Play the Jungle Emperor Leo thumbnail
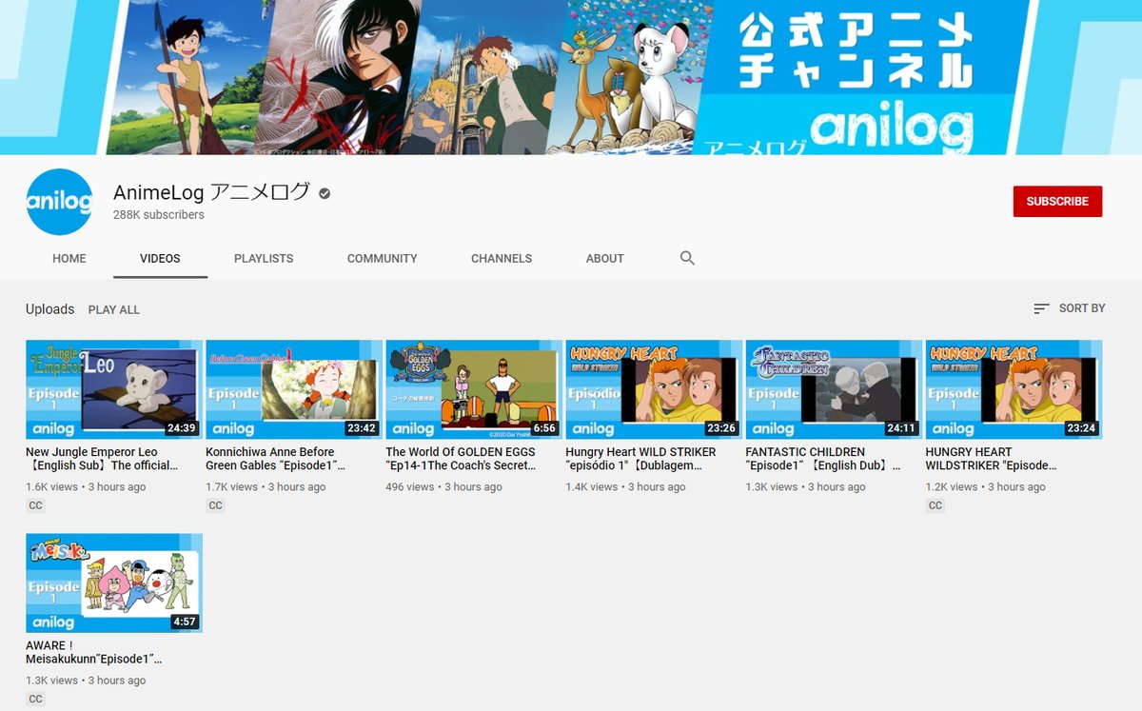 (x=114, y=389)
